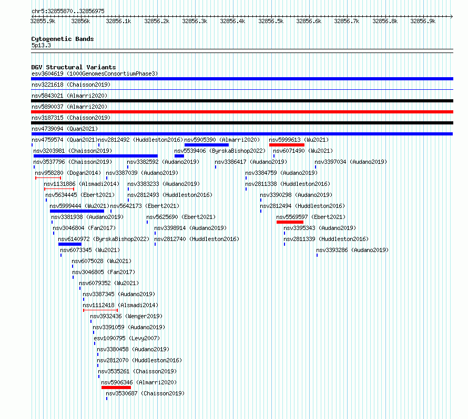Click nsv2811339 (Huddleston2016) label

point(326,239)
